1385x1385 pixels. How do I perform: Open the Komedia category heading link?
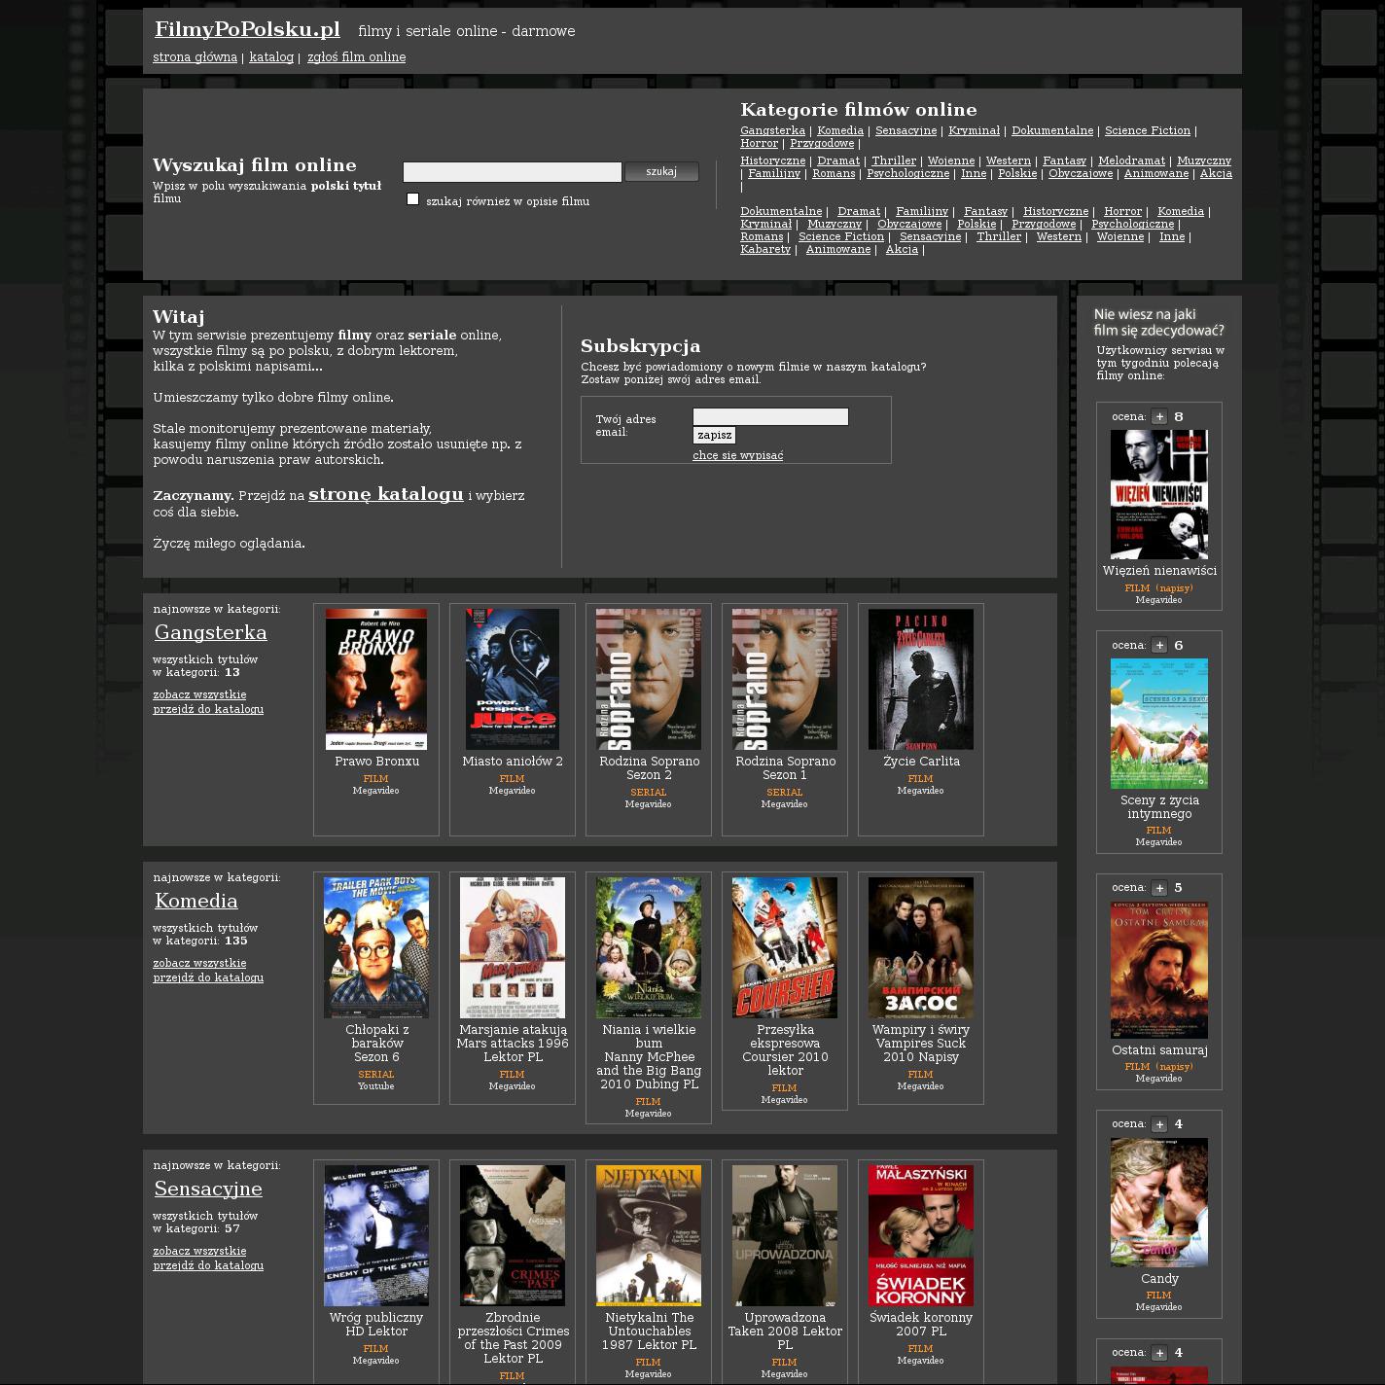tap(196, 901)
